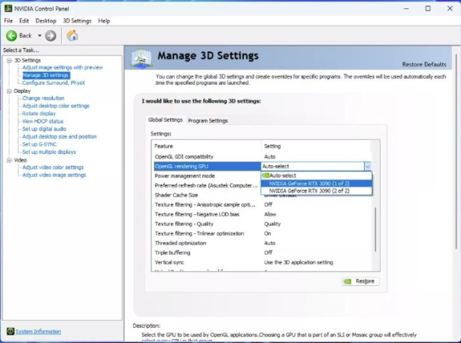The image size is (461, 343).
Task: Select the Triple buffering row
Action: pos(262,253)
